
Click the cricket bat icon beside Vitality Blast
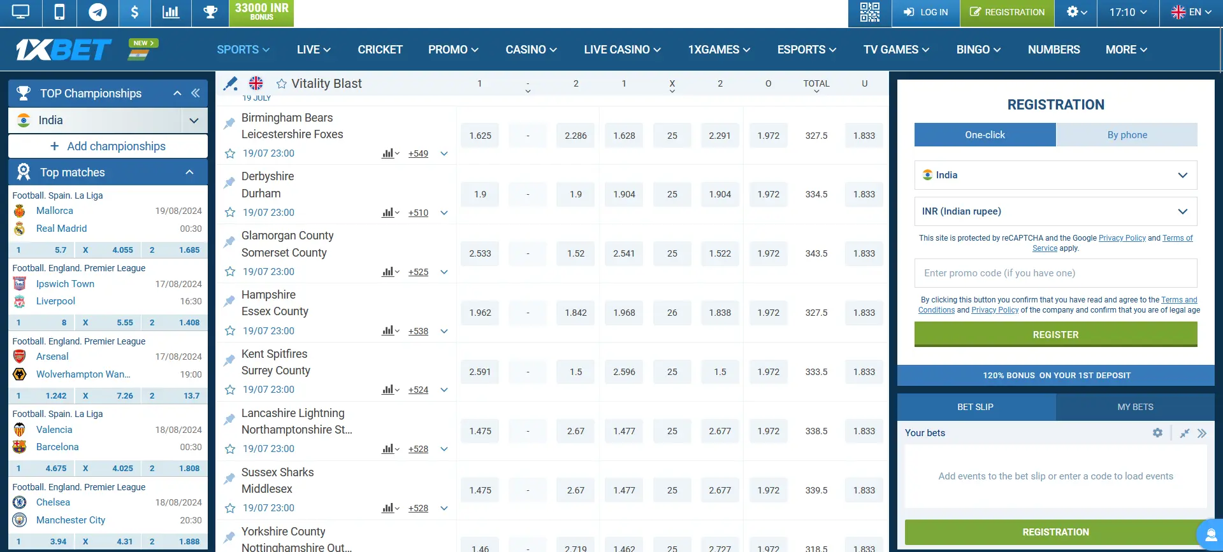(231, 83)
